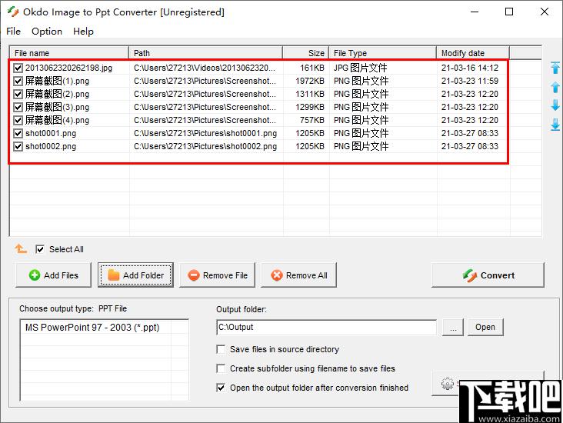Uncheck 2013062320262198.jpg file checkbox
The height and width of the screenshot is (423, 563).
coord(18,68)
